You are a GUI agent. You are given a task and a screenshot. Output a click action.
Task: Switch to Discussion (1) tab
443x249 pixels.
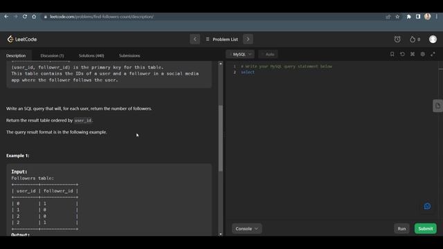(x=52, y=55)
